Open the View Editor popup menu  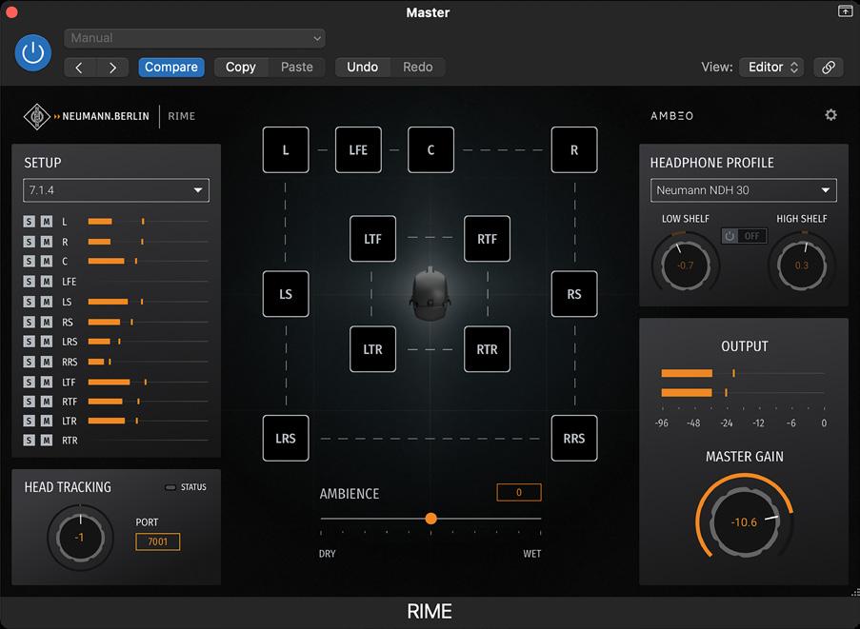click(x=771, y=68)
